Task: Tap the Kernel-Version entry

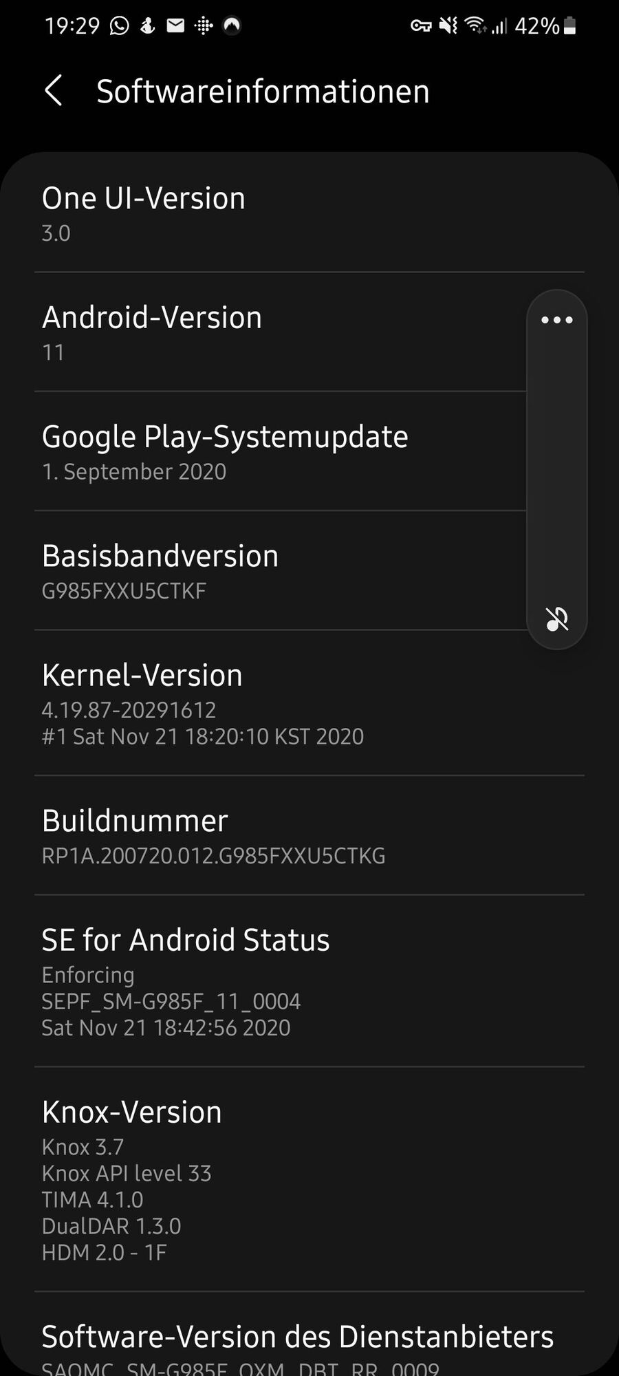Action: pyautogui.click(x=275, y=703)
